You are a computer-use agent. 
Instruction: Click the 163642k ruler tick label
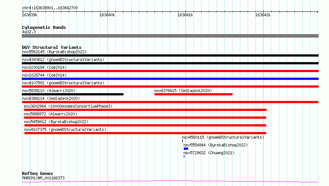tap(263, 15)
